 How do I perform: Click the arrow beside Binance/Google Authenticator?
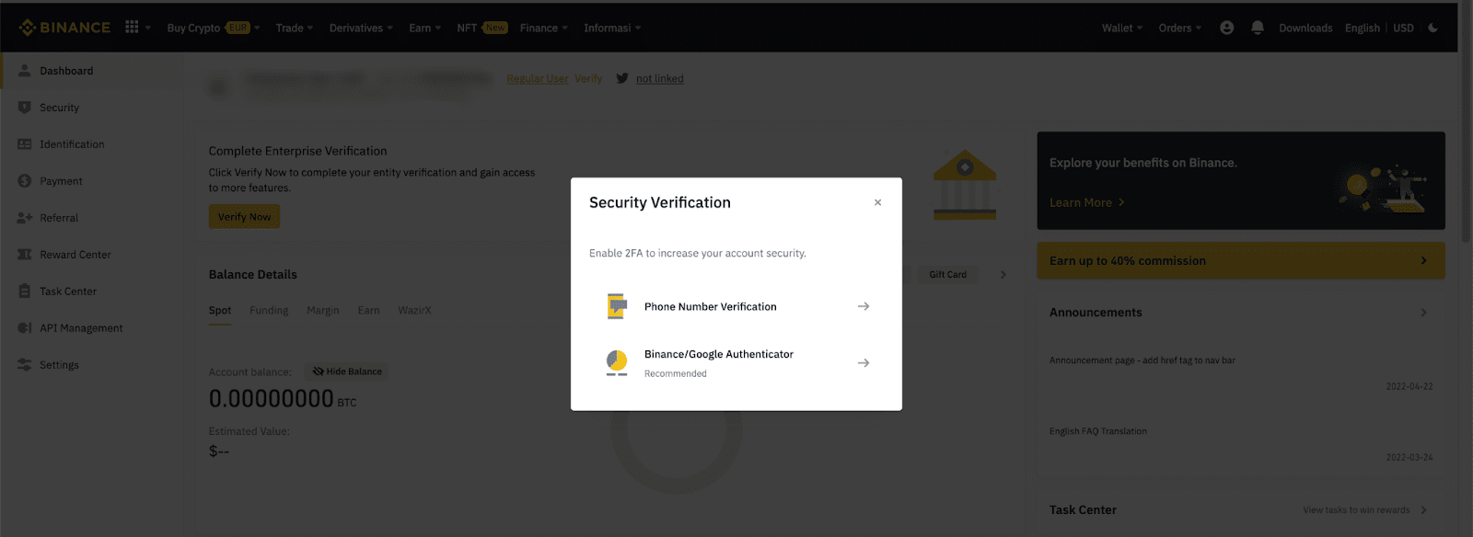pyautogui.click(x=864, y=363)
